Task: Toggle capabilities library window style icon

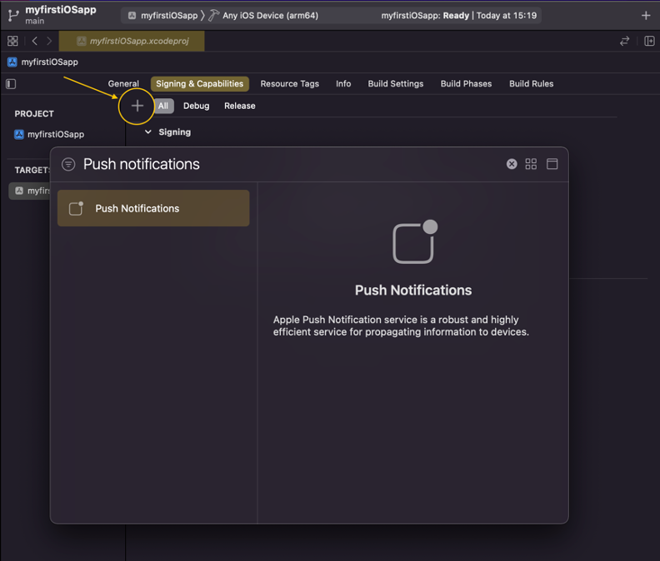Action: point(552,164)
